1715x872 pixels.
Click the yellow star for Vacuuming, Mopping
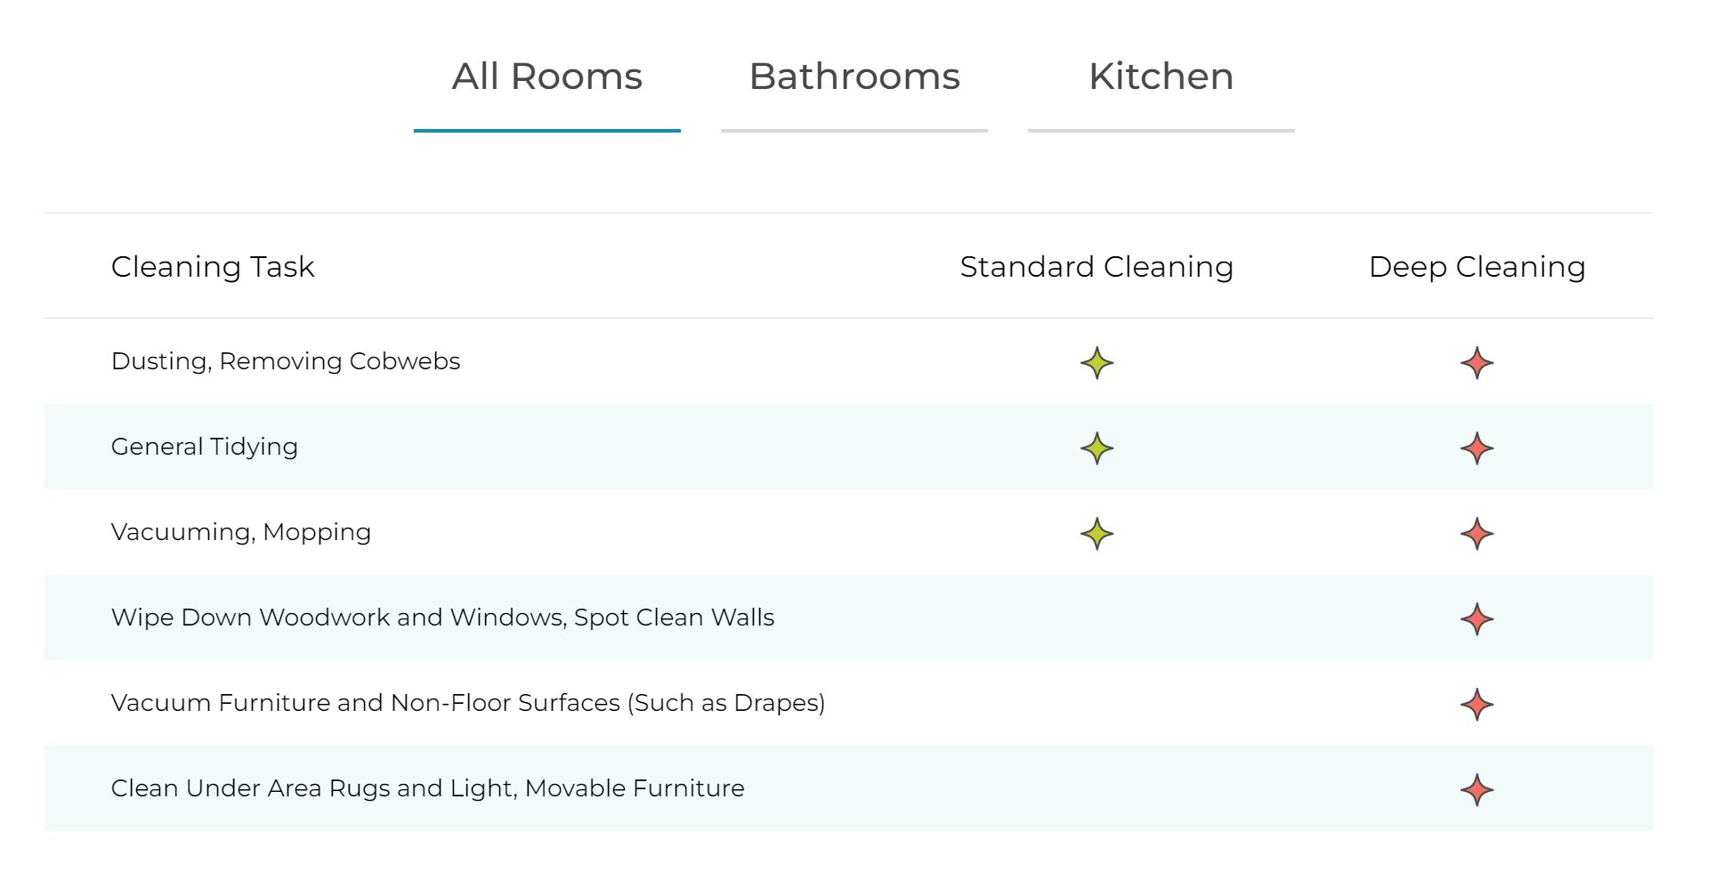[x=1096, y=532]
